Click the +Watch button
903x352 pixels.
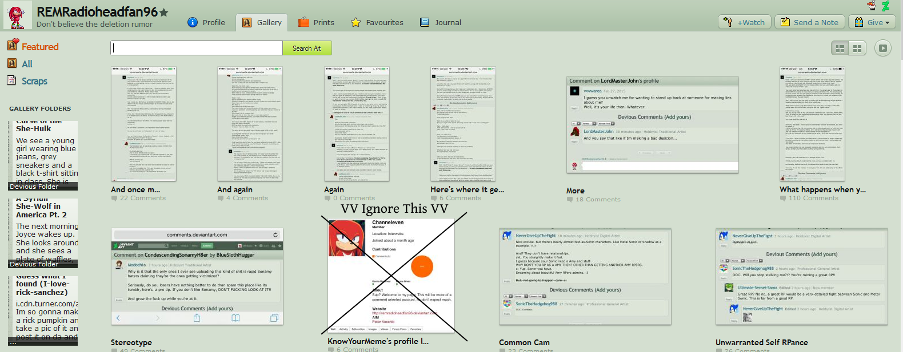tap(744, 22)
